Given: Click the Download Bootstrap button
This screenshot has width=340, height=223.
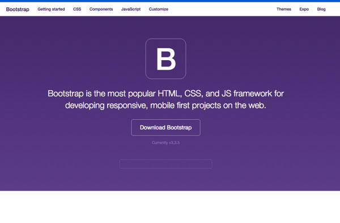Looking at the screenshot, I should point(165,128).
